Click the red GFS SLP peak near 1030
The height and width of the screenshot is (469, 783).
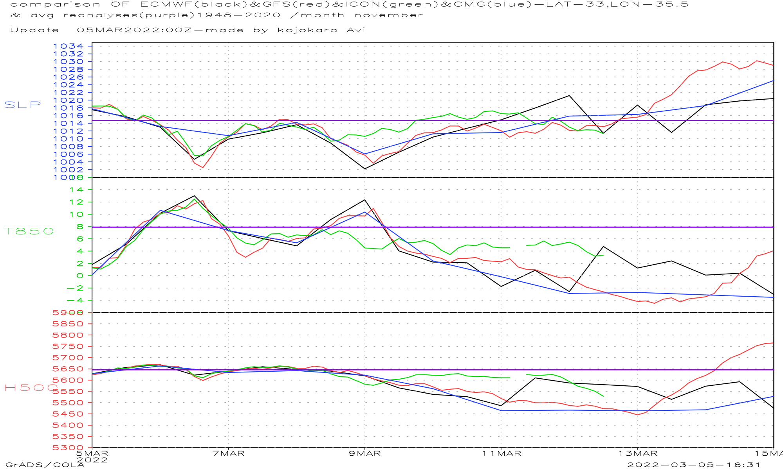757,61
